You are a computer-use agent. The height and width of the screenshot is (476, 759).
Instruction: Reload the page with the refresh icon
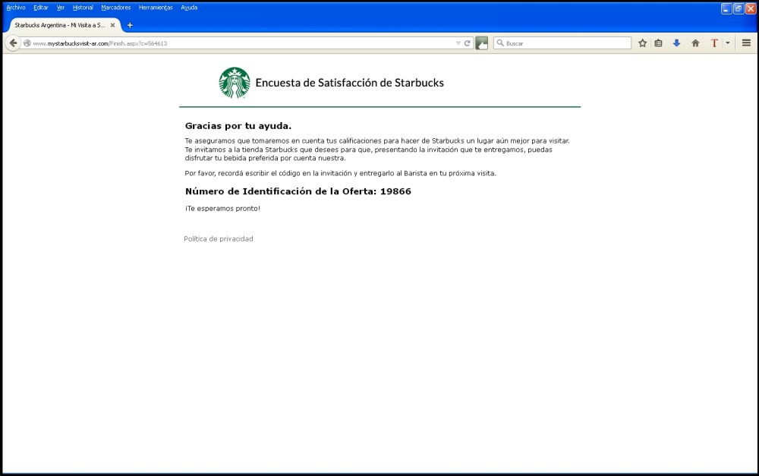point(466,43)
